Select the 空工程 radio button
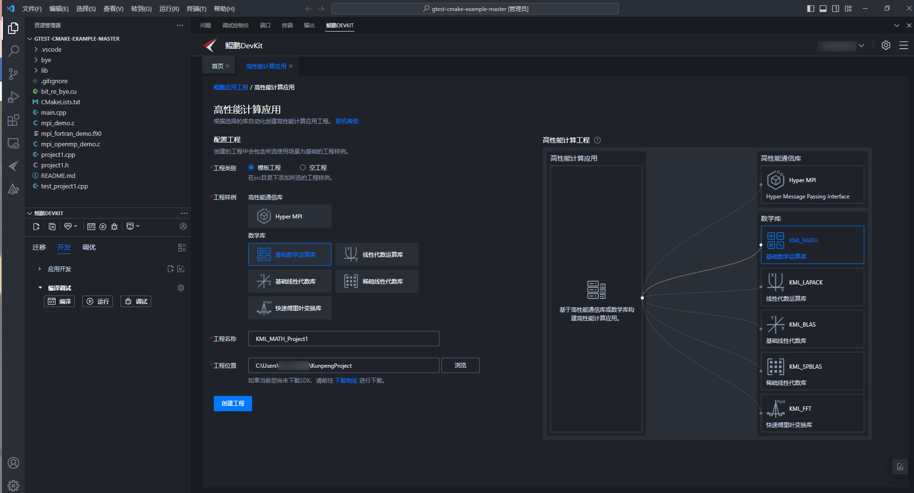This screenshot has width=914, height=493. tap(303, 167)
